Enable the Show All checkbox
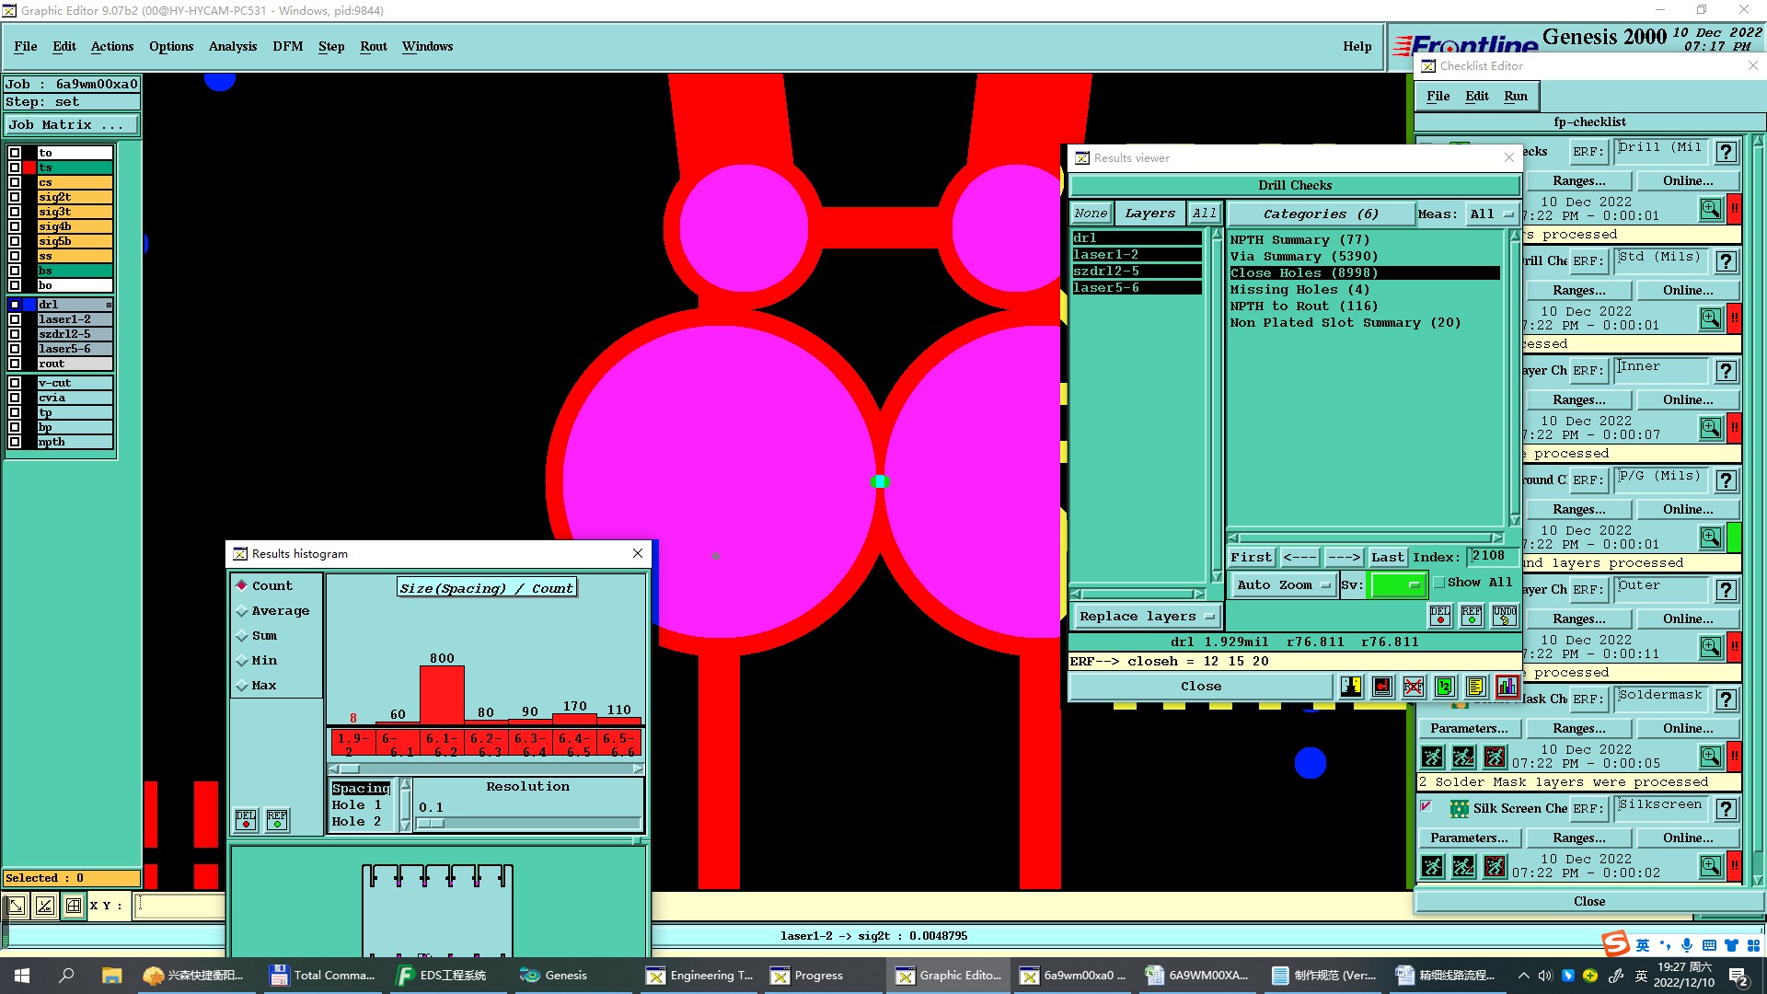The width and height of the screenshot is (1767, 994). click(x=1439, y=583)
